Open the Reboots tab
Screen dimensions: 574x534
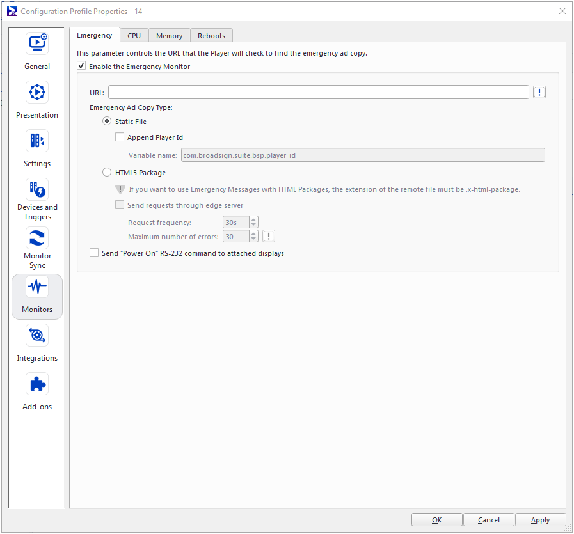pyautogui.click(x=211, y=36)
